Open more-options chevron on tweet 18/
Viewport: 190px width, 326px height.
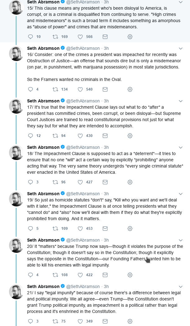pyautogui.click(x=181, y=148)
